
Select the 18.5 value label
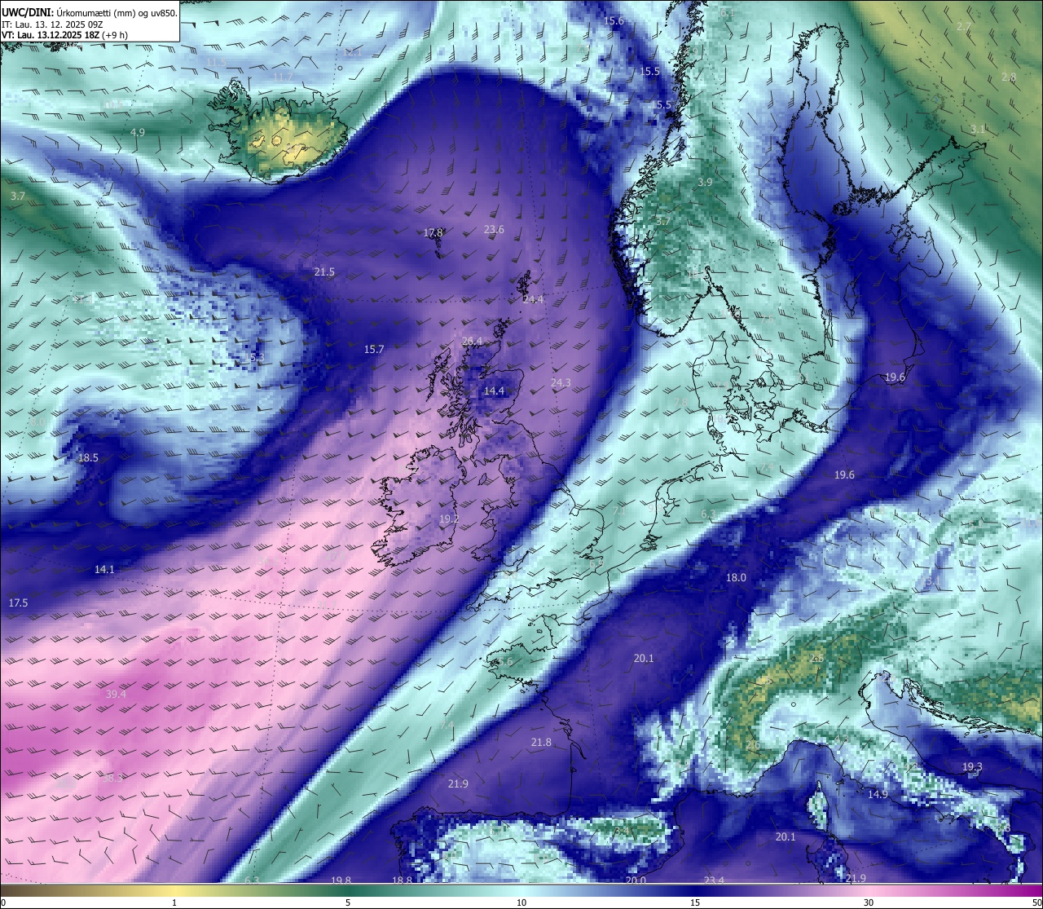[x=88, y=458]
